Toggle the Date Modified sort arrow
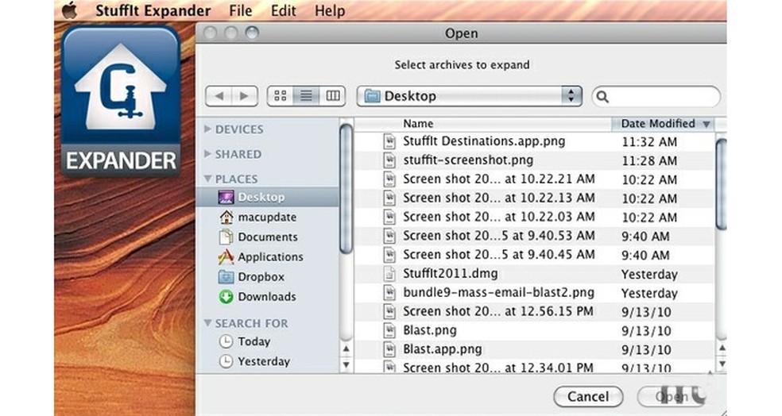Image resolution: width=782 pixels, height=416 pixels. pos(707,124)
